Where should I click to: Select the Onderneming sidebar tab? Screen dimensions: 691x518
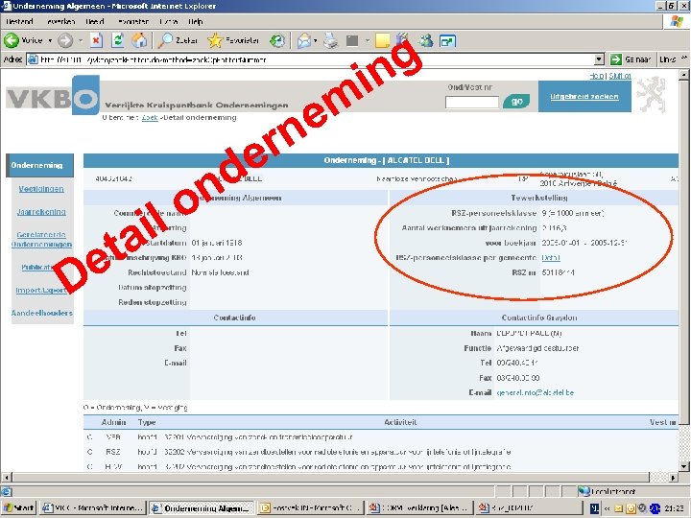coord(39,165)
